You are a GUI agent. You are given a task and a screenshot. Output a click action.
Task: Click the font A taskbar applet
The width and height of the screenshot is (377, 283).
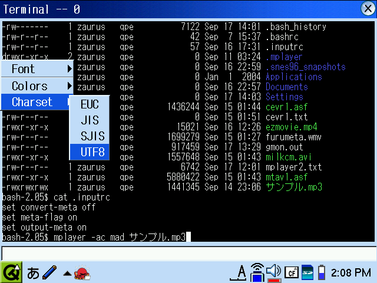coord(238,272)
